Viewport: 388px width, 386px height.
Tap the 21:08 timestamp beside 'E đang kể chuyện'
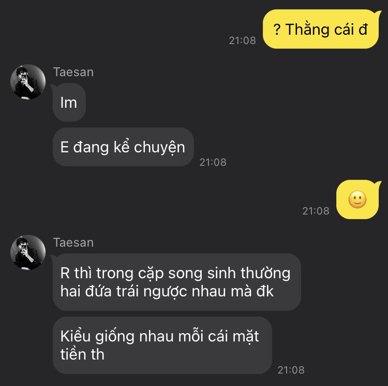pyautogui.click(x=213, y=162)
